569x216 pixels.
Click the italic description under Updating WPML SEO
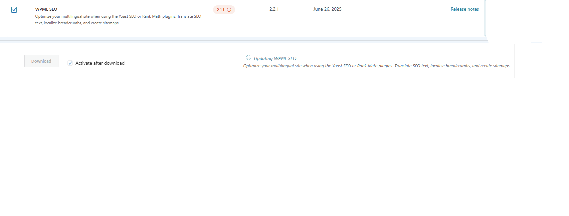377,66
